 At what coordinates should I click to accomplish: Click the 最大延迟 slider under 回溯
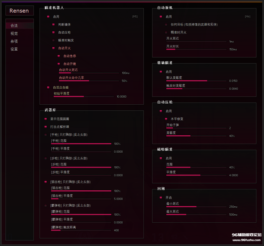pyautogui.click(x=196, y=215)
